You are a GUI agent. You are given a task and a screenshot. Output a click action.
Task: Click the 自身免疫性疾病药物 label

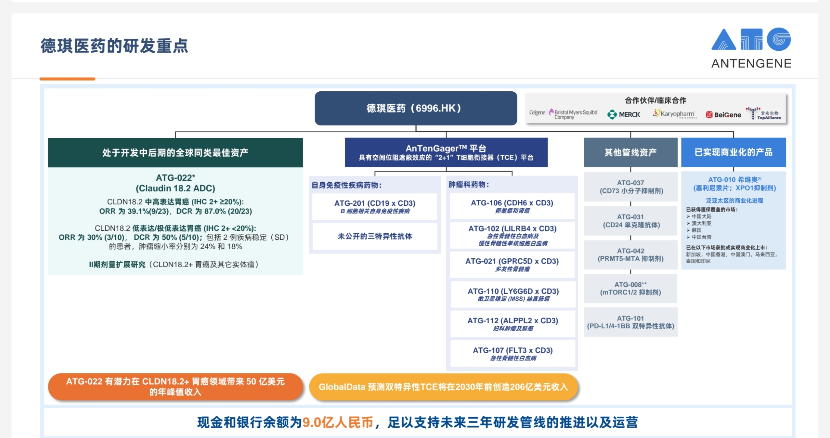point(347,185)
